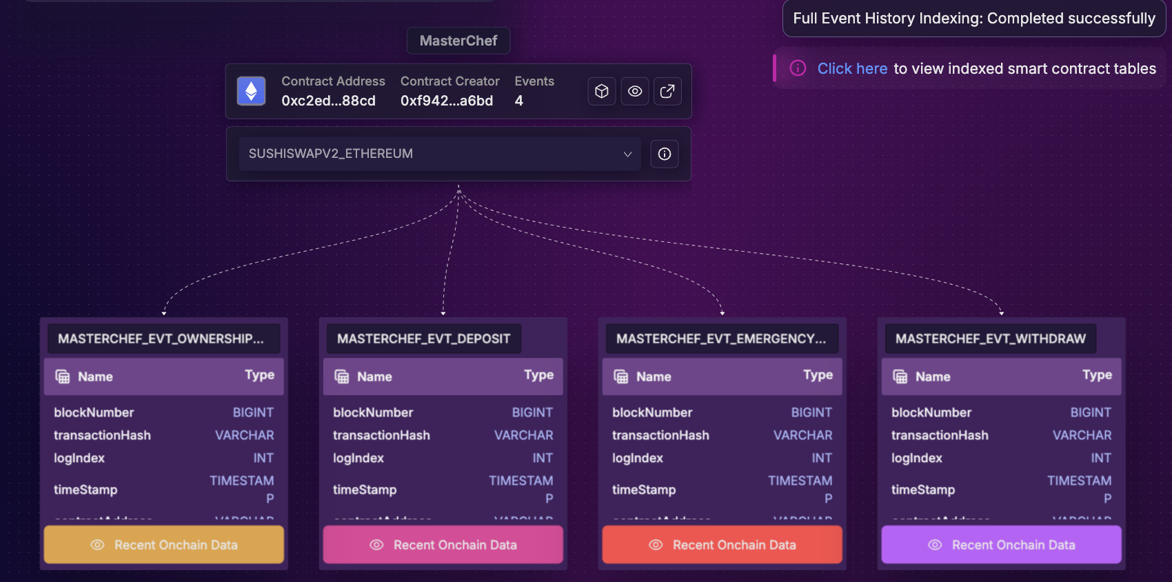Open the cube icon in MasterChef card
The height and width of the screenshot is (582, 1172).
coord(602,91)
